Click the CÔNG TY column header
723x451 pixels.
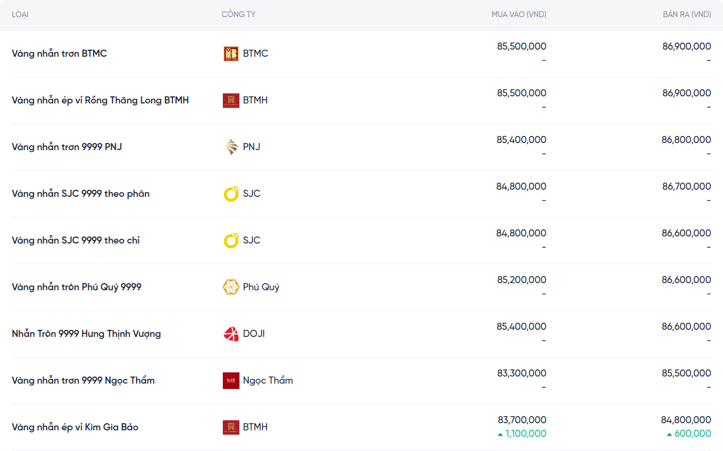coord(238,15)
